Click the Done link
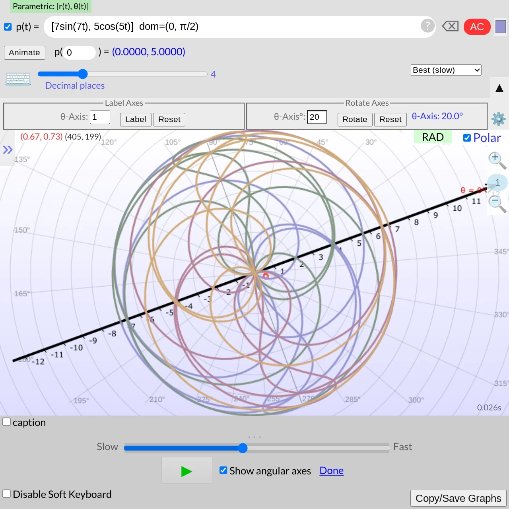Screen dimensions: 509x509 (331, 470)
